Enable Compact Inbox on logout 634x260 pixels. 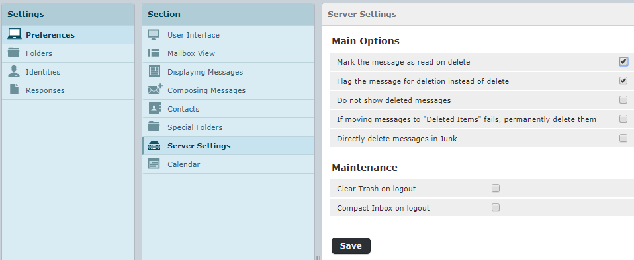tap(495, 208)
